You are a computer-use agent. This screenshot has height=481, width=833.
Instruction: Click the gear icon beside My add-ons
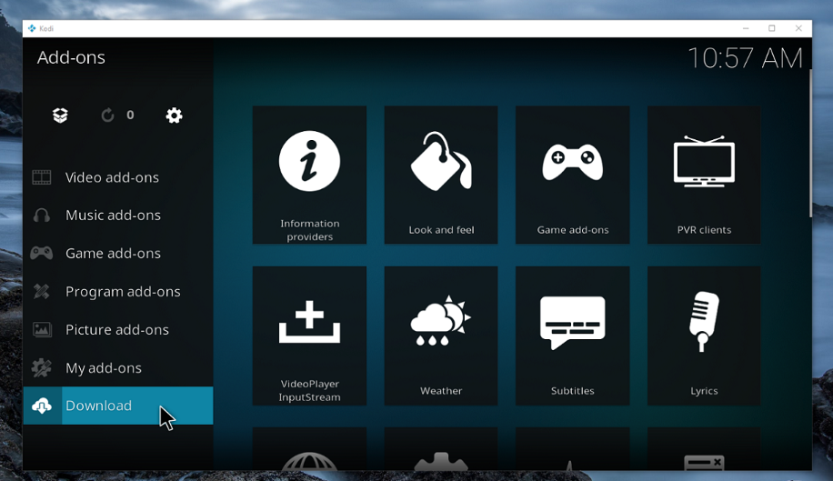(x=42, y=368)
